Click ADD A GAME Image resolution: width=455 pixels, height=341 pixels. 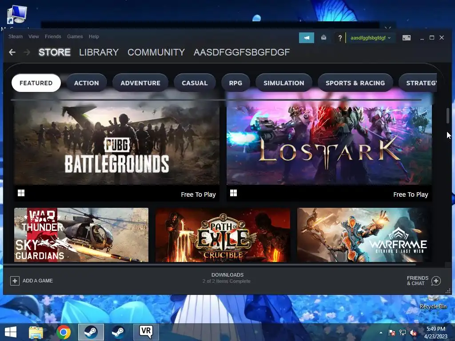point(38,281)
